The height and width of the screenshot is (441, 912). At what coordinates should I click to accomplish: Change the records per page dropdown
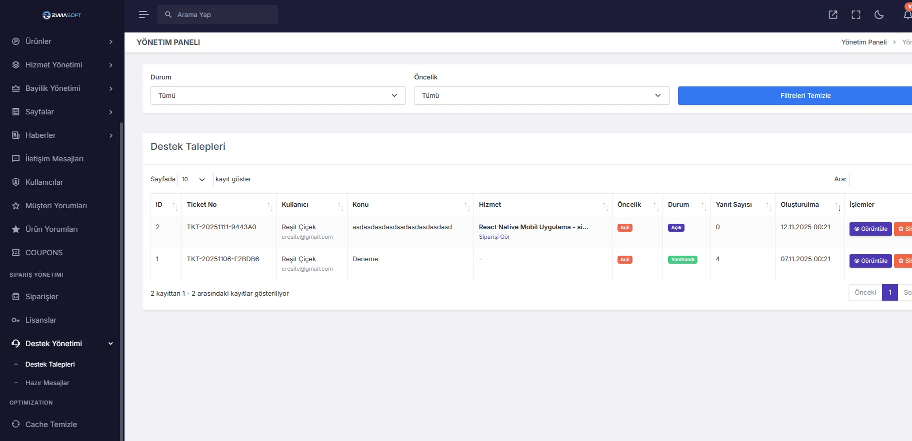coord(195,179)
